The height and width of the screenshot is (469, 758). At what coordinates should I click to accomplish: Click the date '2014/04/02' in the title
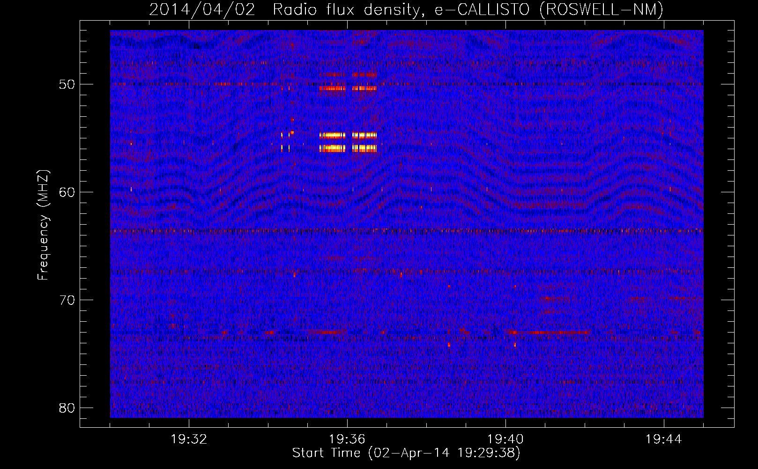202,9
